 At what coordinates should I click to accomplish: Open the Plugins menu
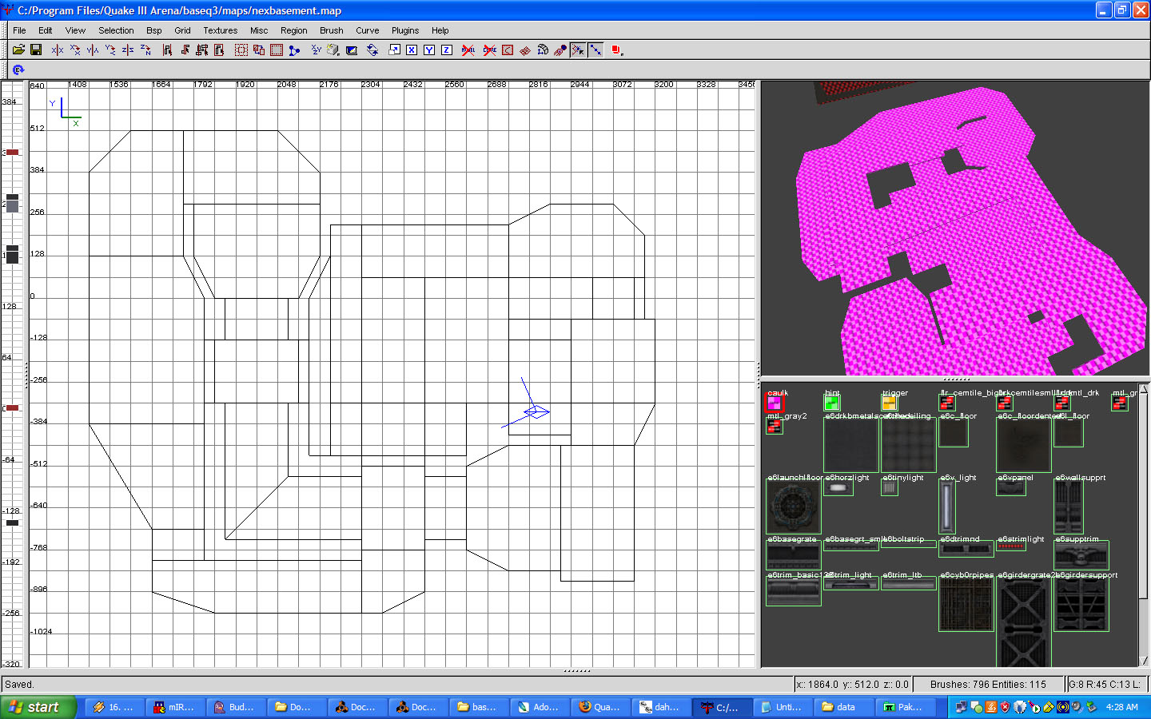coord(404,30)
